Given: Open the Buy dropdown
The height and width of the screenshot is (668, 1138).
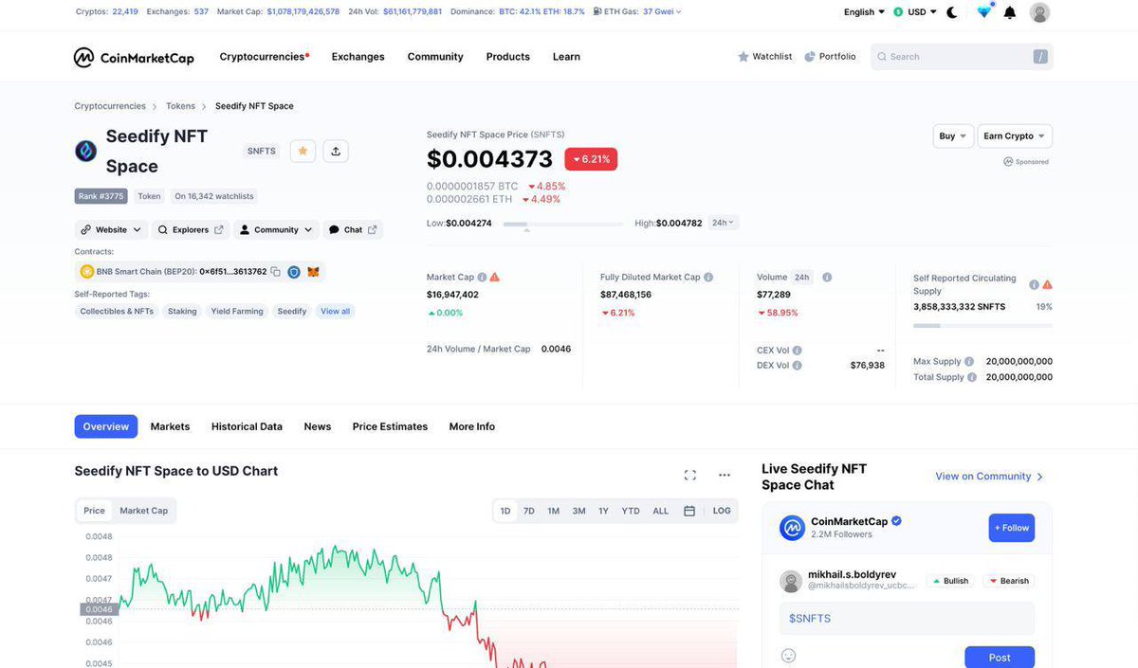Looking at the screenshot, I should 953,136.
